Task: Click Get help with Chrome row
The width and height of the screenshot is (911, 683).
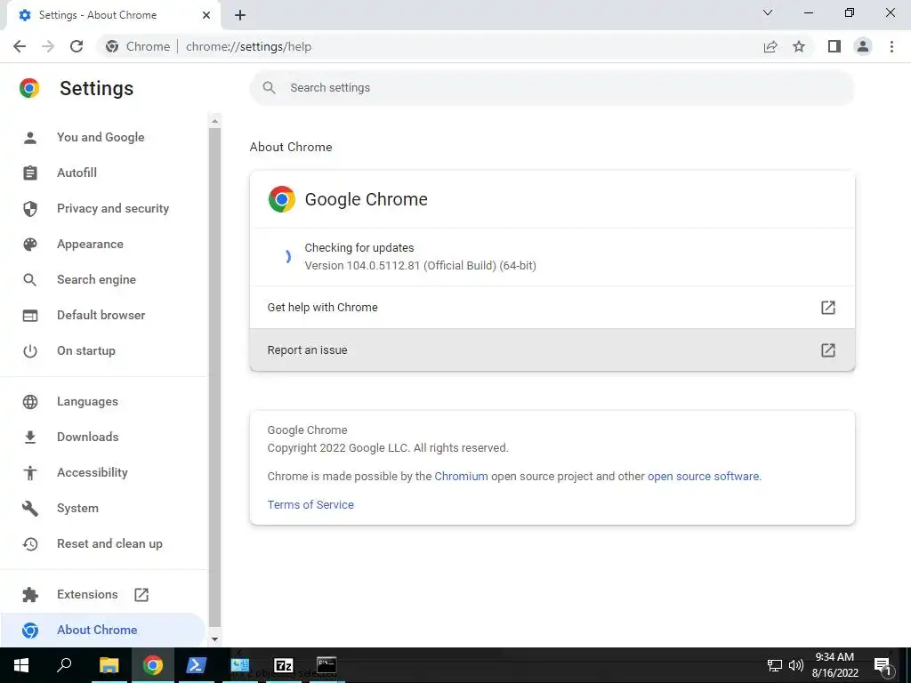Action: [x=552, y=307]
